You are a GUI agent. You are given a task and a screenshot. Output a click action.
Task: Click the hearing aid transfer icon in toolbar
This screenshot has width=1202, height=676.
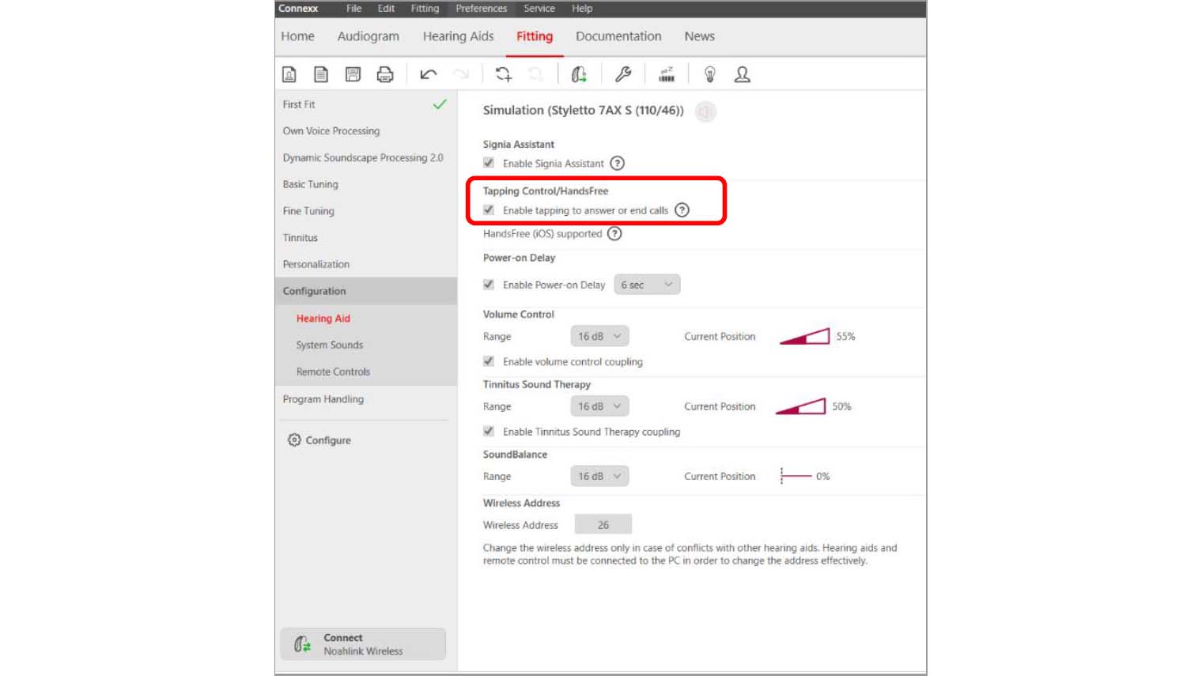[x=579, y=74]
